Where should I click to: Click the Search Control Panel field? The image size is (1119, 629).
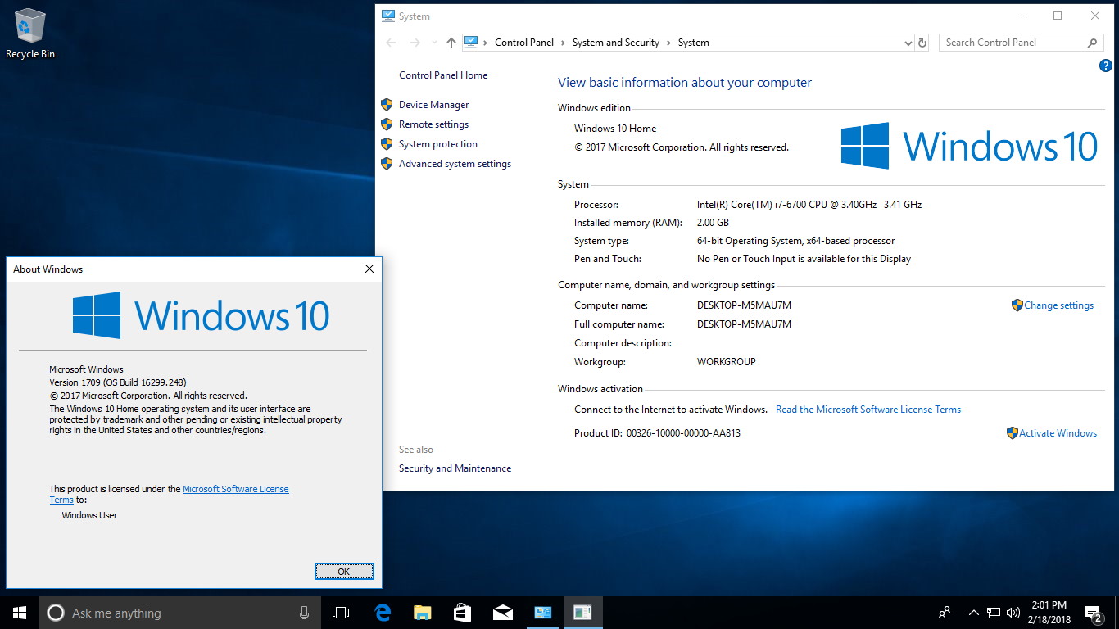point(1014,43)
